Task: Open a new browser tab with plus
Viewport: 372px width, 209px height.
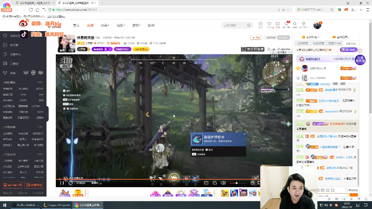Action: point(102,3)
